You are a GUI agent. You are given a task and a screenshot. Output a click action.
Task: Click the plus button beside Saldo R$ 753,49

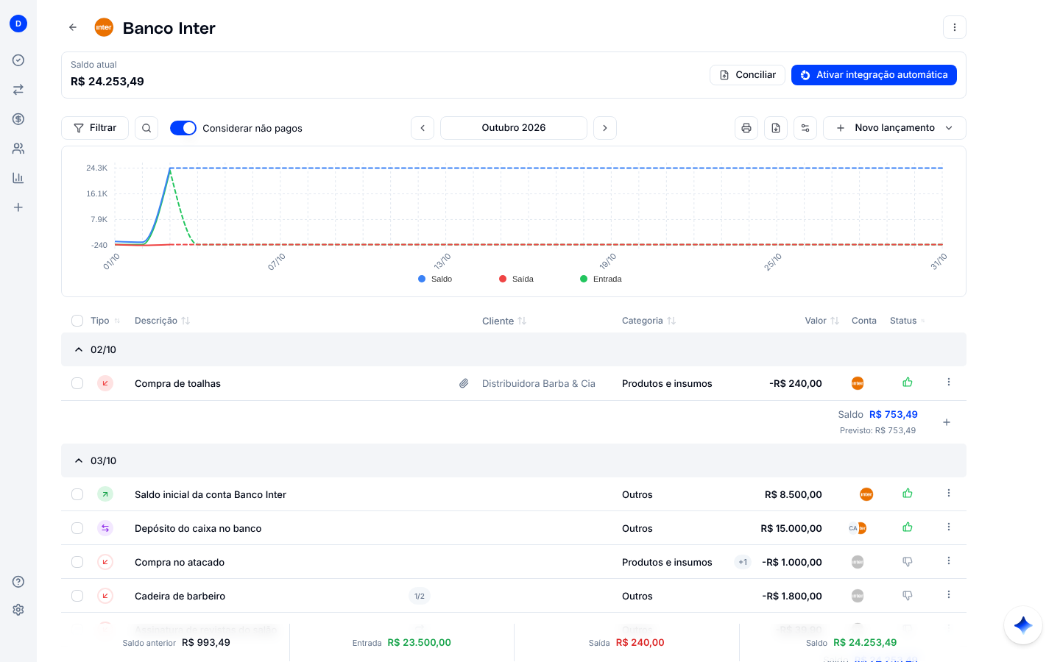(x=947, y=422)
